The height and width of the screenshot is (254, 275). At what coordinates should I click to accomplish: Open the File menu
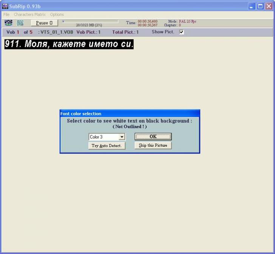tap(6, 14)
